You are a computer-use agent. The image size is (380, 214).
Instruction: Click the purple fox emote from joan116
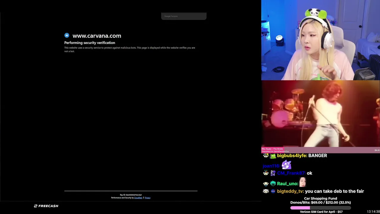point(286,165)
